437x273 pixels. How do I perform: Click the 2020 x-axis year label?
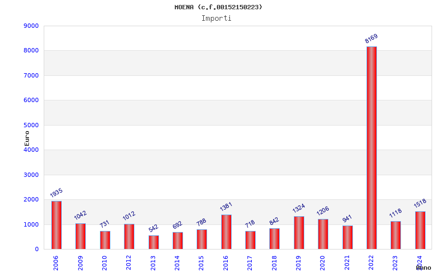[x=323, y=263]
